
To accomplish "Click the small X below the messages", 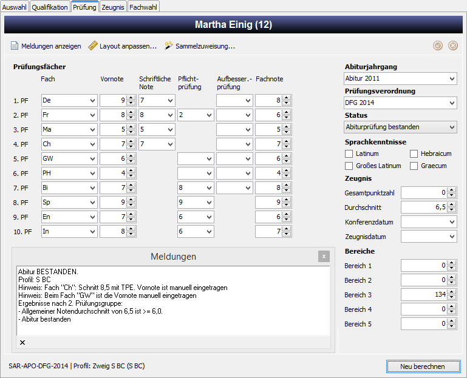I will pos(22,342).
